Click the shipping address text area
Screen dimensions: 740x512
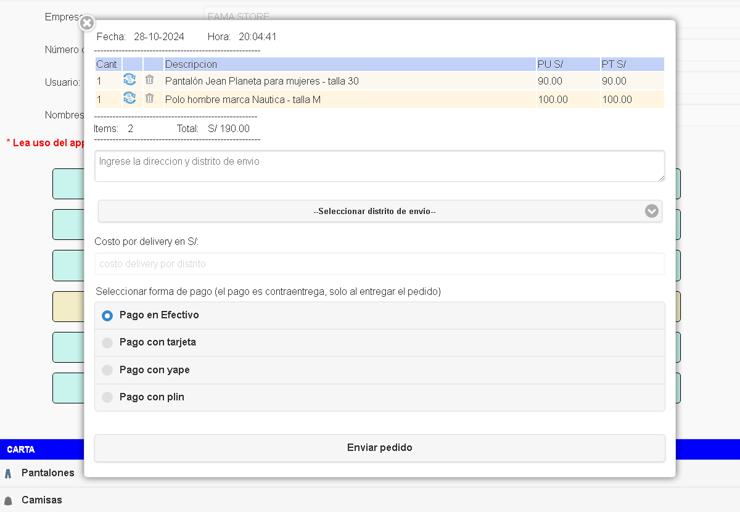[x=379, y=166]
